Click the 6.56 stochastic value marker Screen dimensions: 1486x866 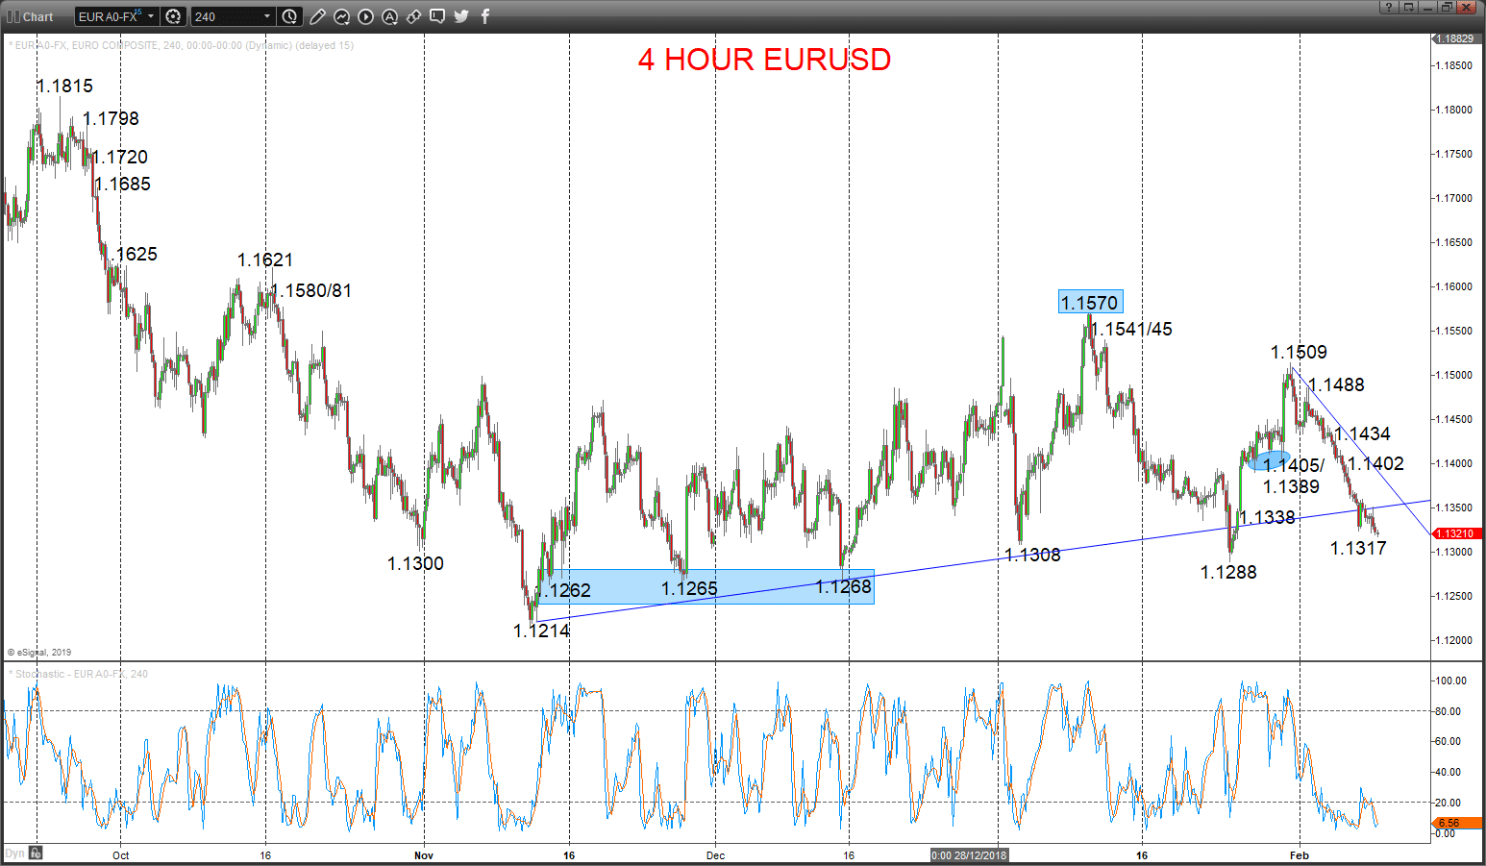coord(1457,823)
